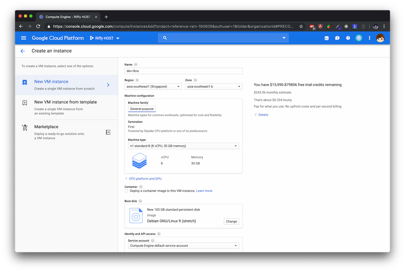The height and width of the screenshot is (272, 405).
Task: Open the Riffy HOST project selector
Action: [105, 38]
